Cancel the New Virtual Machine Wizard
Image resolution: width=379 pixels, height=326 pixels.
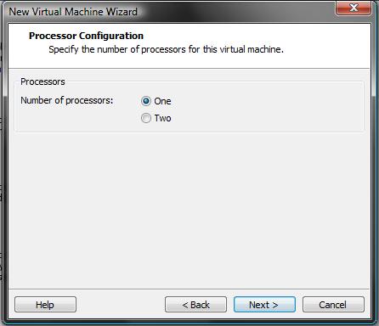[x=333, y=305]
